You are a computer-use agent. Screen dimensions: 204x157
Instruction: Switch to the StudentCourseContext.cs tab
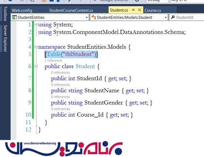[71, 10]
